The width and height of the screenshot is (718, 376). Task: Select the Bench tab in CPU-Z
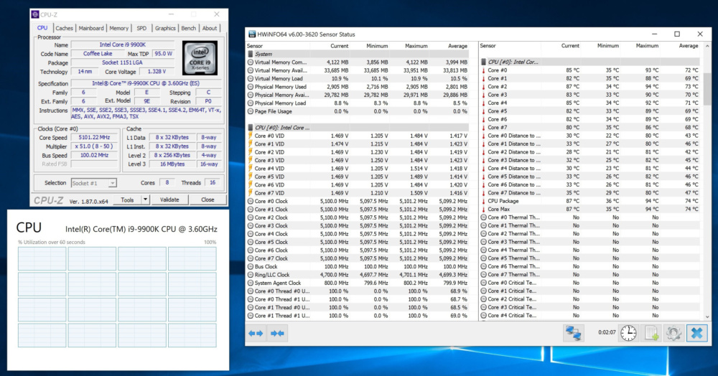(x=188, y=29)
